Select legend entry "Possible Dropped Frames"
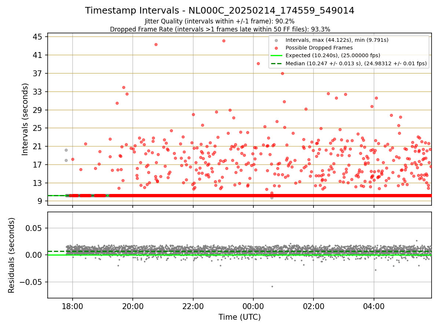Screen dimensions: 440x330 coord(319,48)
